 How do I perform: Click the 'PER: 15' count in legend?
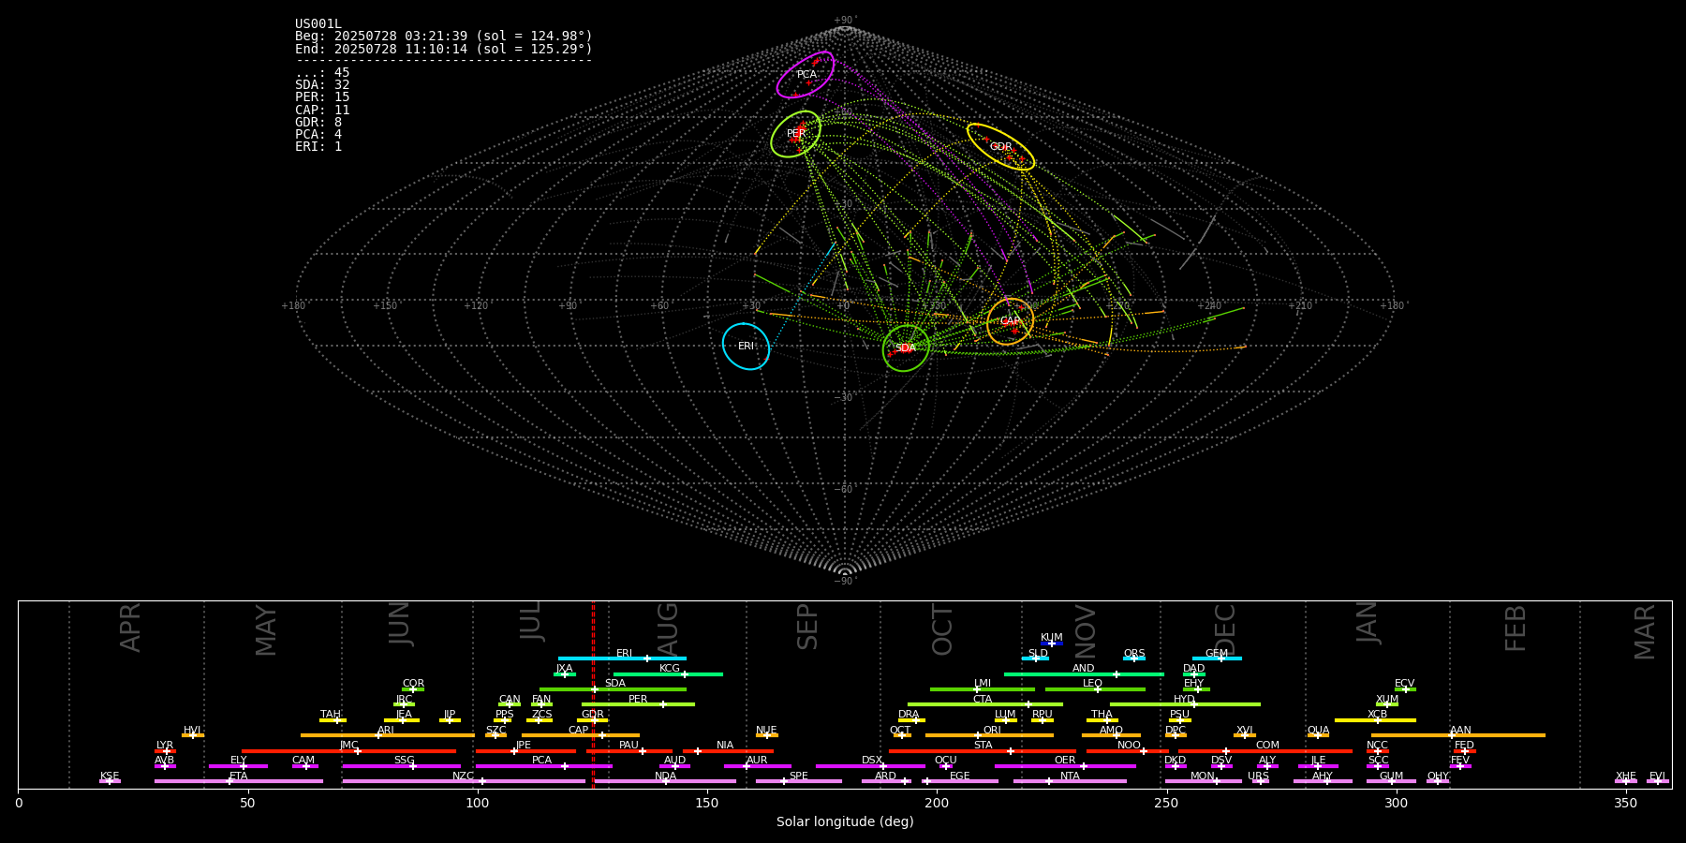point(322,97)
